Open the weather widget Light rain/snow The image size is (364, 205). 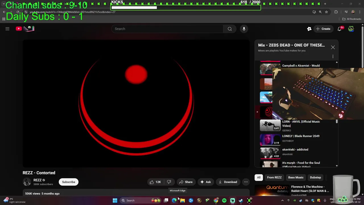pyautogui.click(x=14, y=200)
